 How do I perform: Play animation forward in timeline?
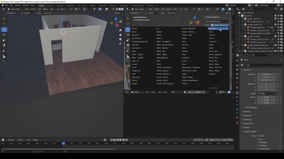[120, 140]
